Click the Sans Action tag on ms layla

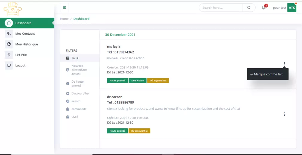(x=138, y=80)
